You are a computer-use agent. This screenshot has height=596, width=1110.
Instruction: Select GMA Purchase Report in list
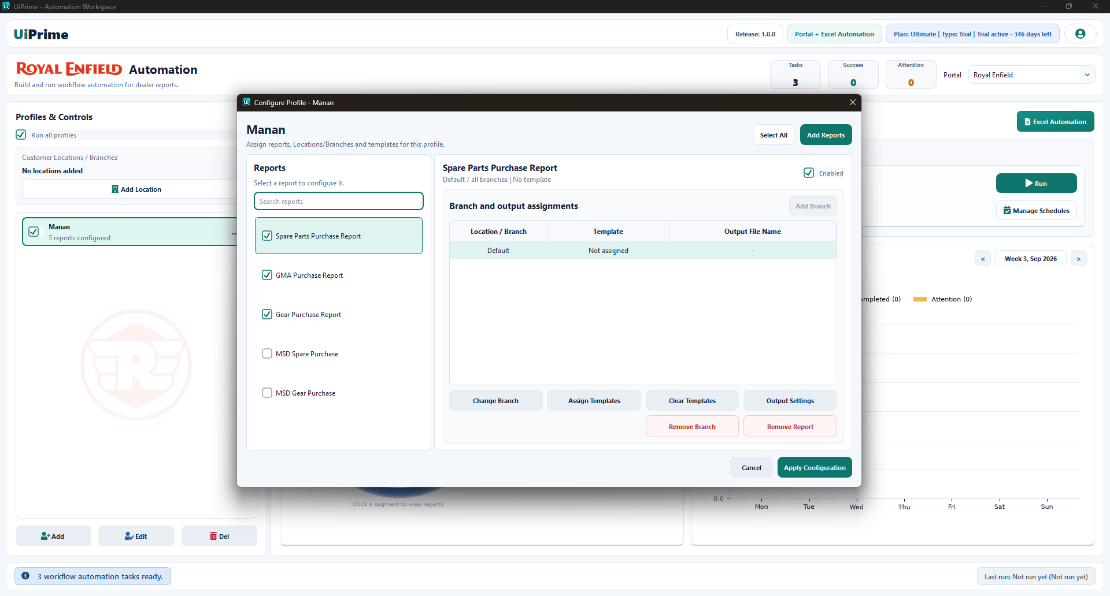[339, 275]
